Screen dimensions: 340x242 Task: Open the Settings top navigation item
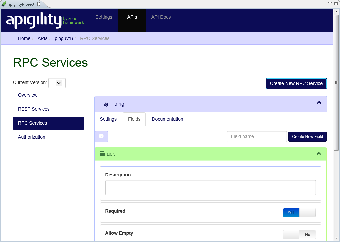104,17
